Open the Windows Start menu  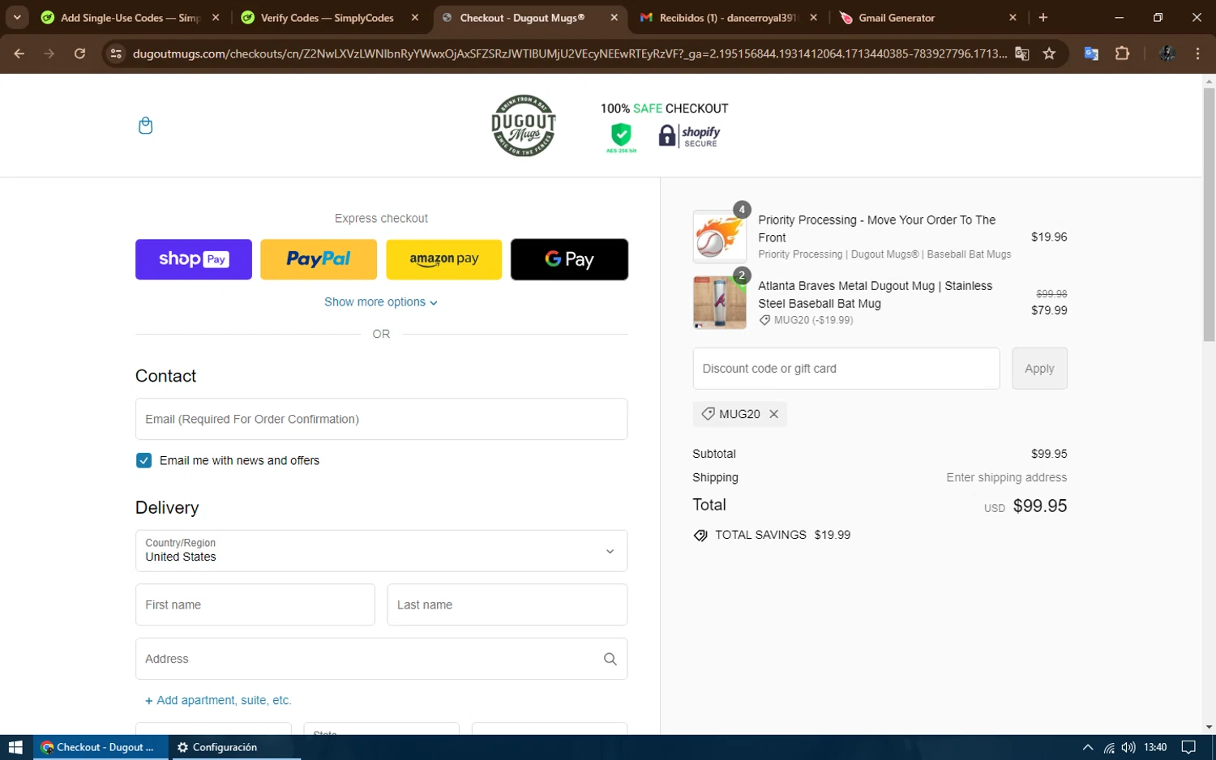point(15,747)
